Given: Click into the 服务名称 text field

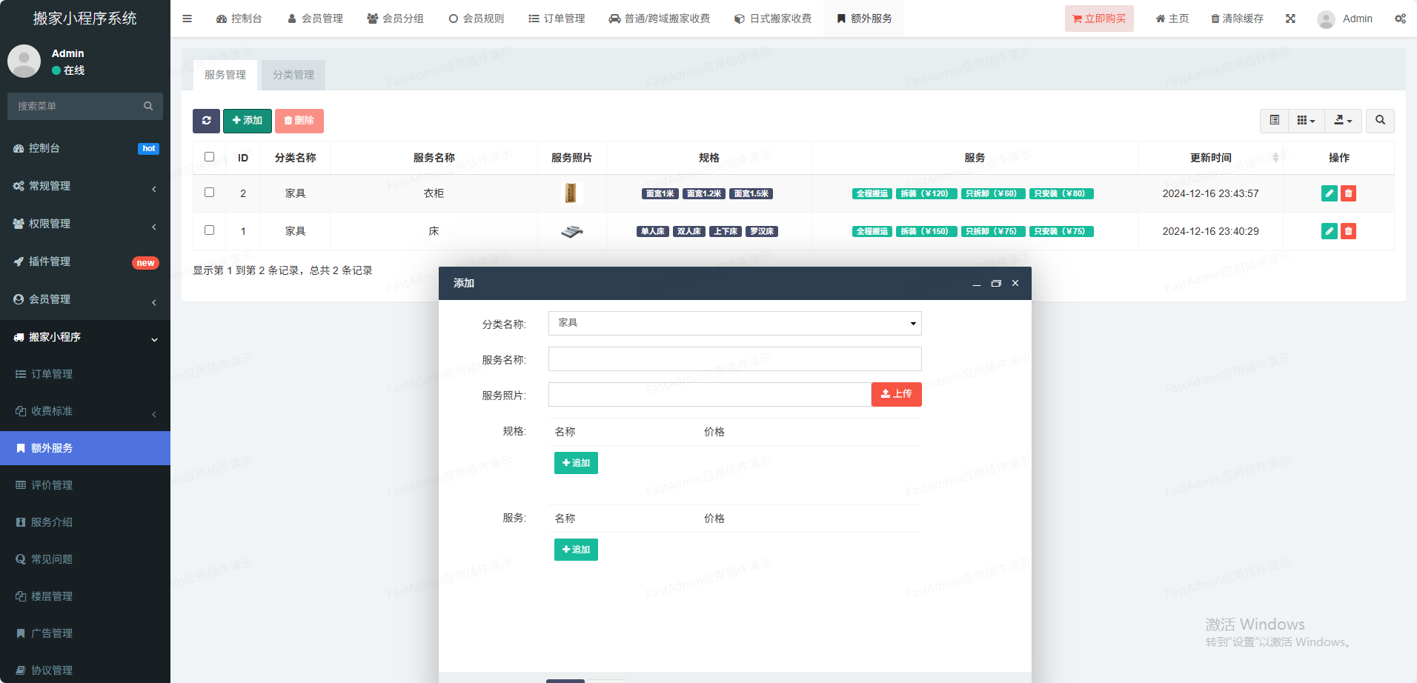Looking at the screenshot, I should [734, 359].
